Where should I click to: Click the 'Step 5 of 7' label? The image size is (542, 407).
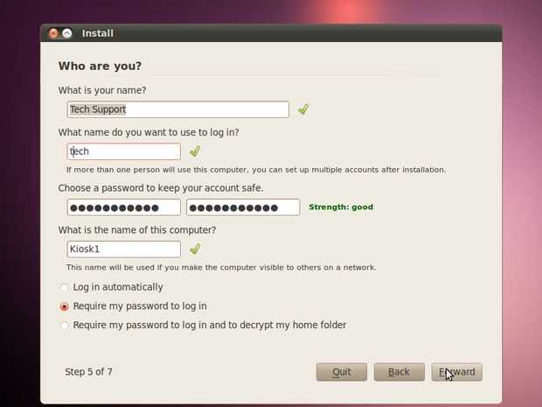click(x=88, y=372)
